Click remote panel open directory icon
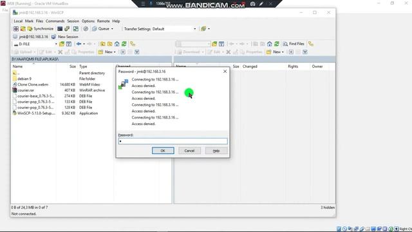The height and width of the screenshot is (232, 412). coord(214,44)
